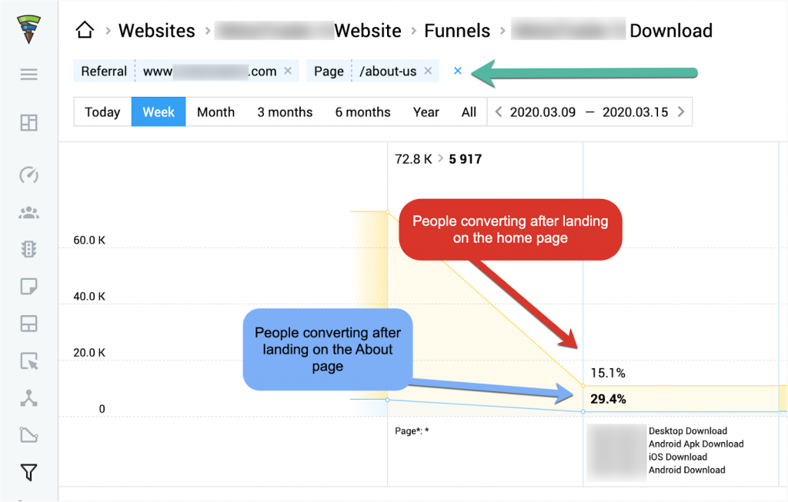
Task: Open the conversions chart icon in sidebar
Action: [x=28, y=434]
